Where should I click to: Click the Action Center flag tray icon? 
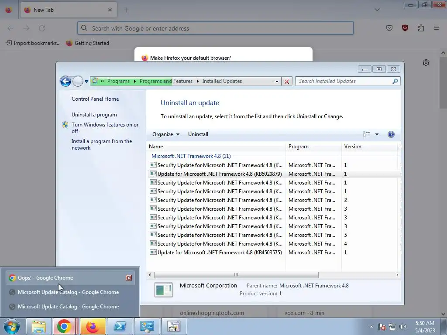pos(382,327)
